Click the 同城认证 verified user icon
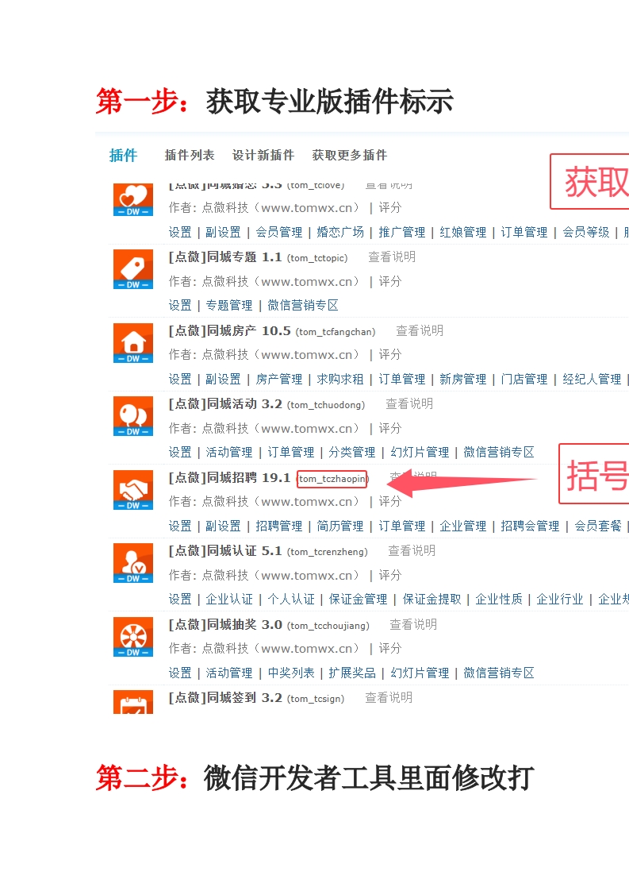 click(132, 563)
